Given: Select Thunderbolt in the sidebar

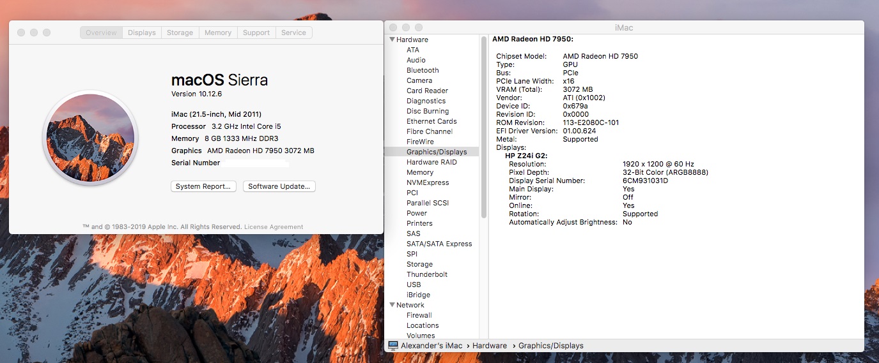Looking at the screenshot, I should point(427,274).
